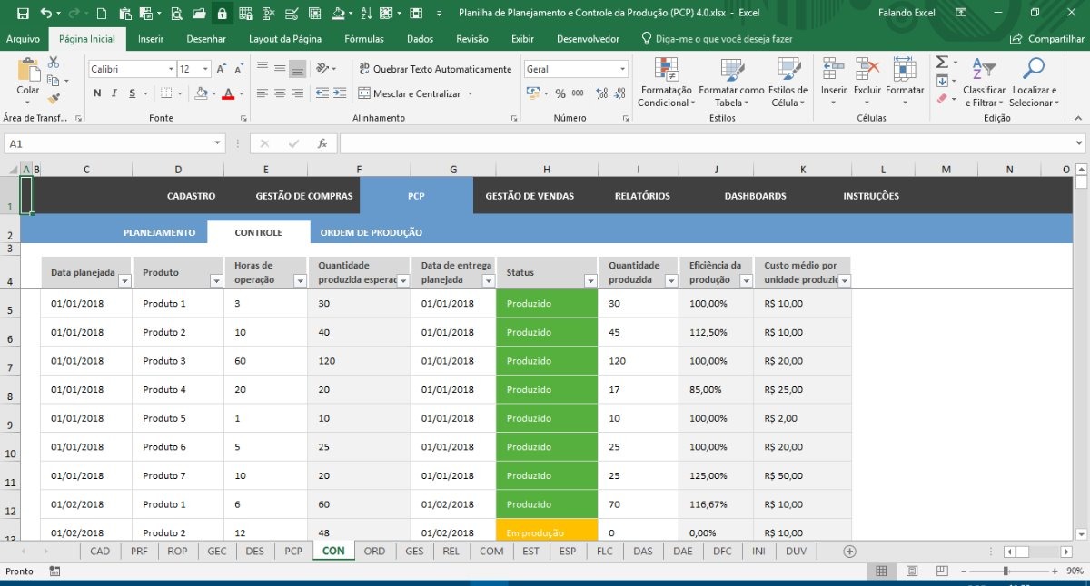
Task: Switch to Normal view in status bar
Action: pos(881,571)
